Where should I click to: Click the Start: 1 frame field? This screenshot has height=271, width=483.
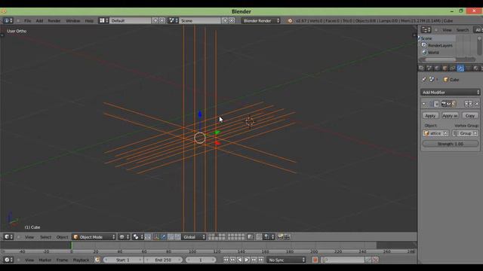[x=123, y=260]
